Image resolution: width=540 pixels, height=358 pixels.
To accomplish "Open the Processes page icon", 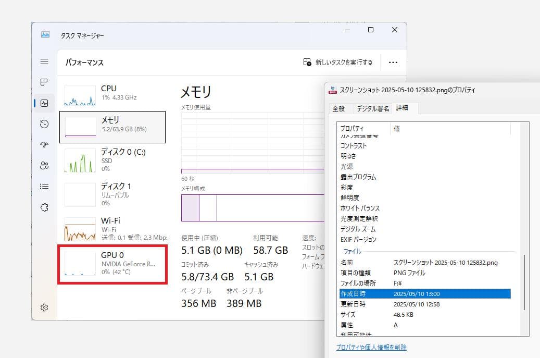I will click(x=44, y=82).
